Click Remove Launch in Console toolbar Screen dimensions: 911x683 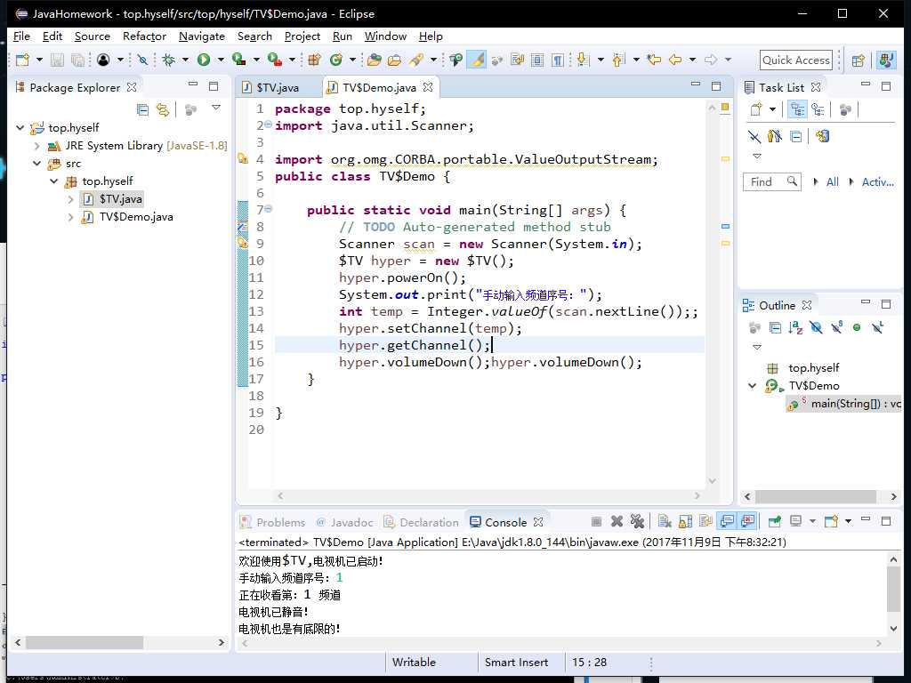tap(617, 521)
